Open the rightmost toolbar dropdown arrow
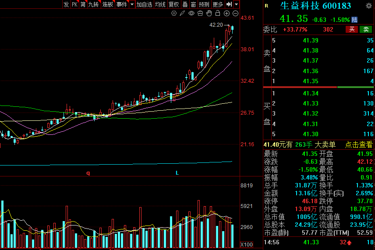Viewport: 375px width, 250px height. 236,4
